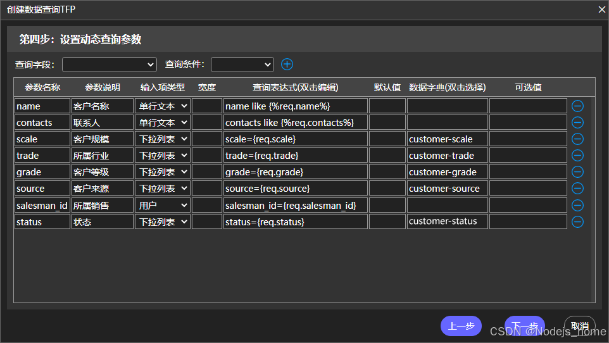The image size is (609, 343).
Task: Select expression source={req.source}
Action: [296, 189]
